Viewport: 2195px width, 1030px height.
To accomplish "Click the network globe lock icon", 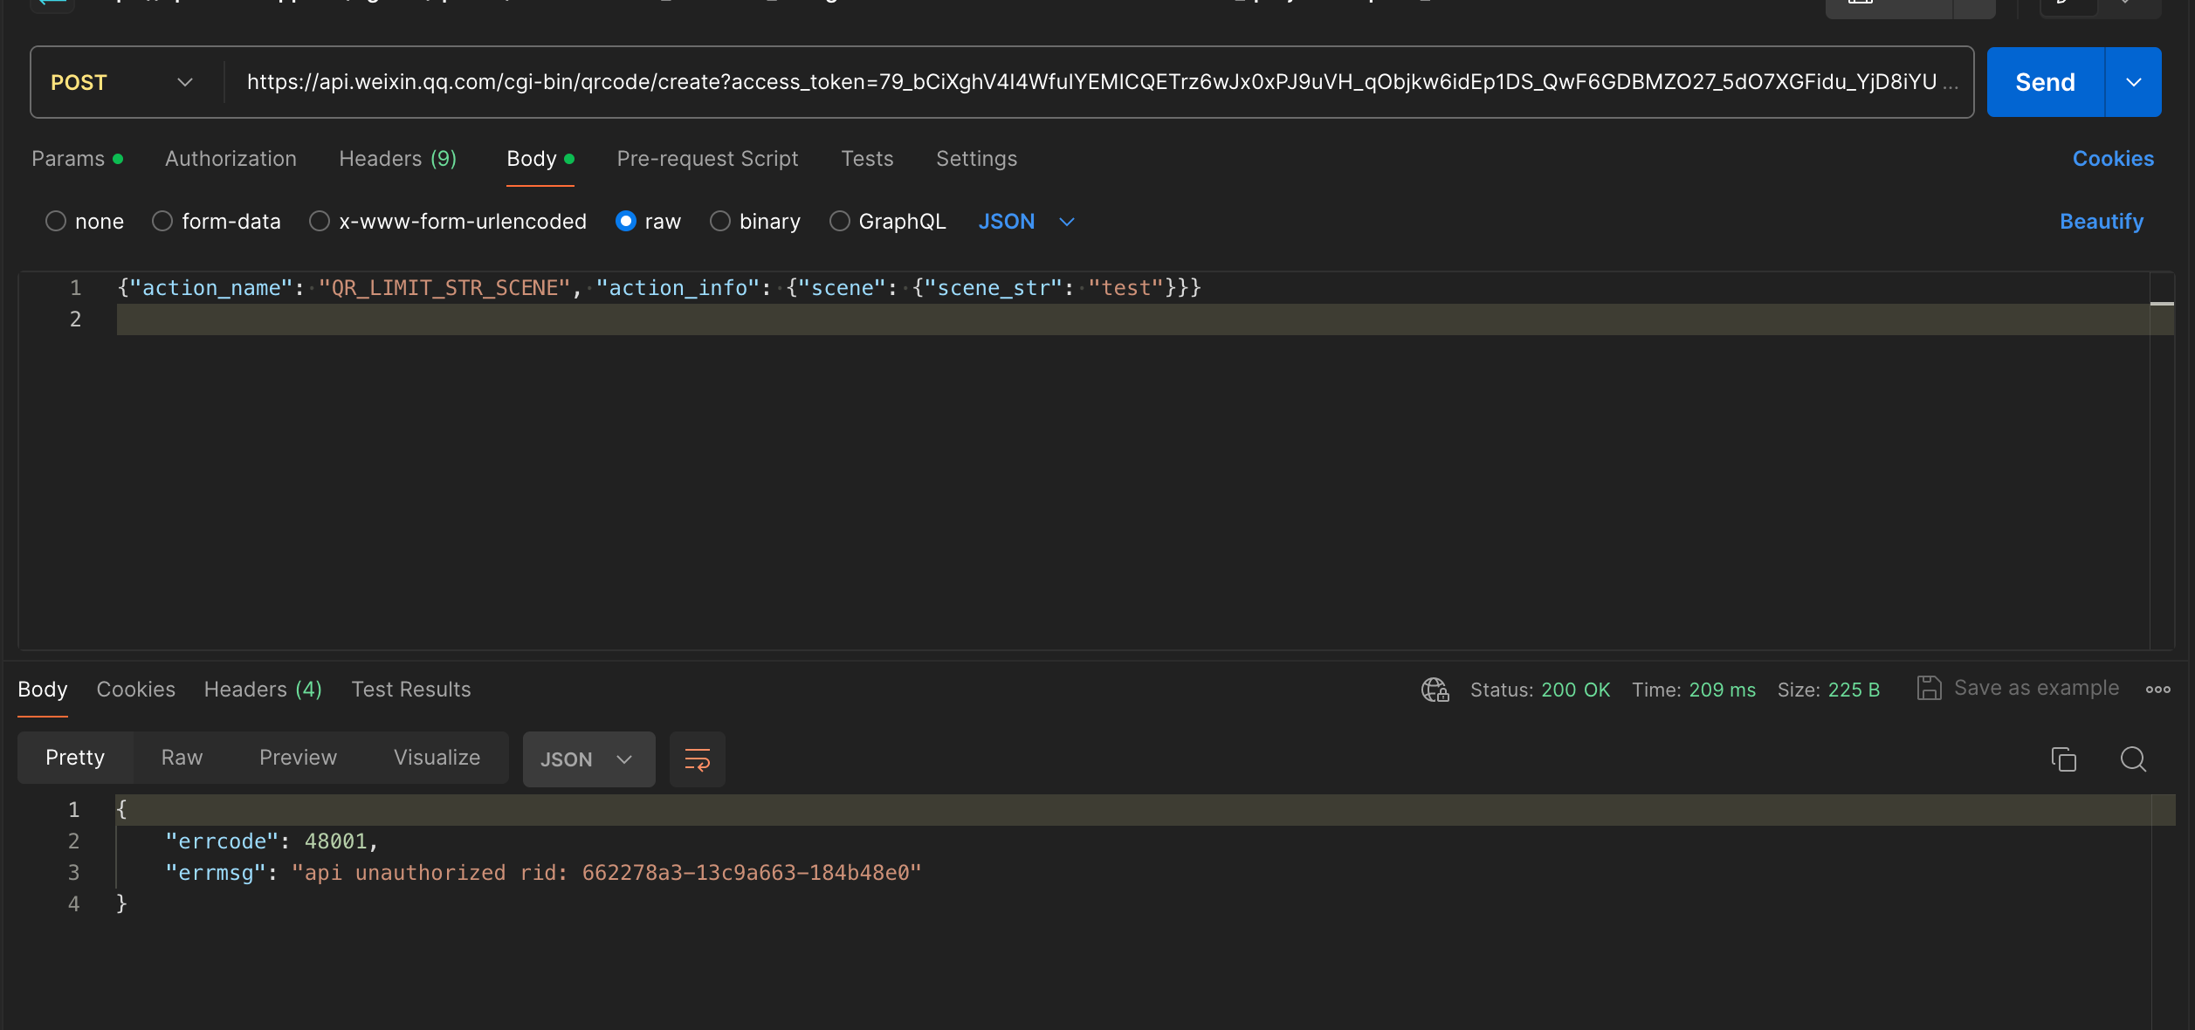I will 1435,690.
